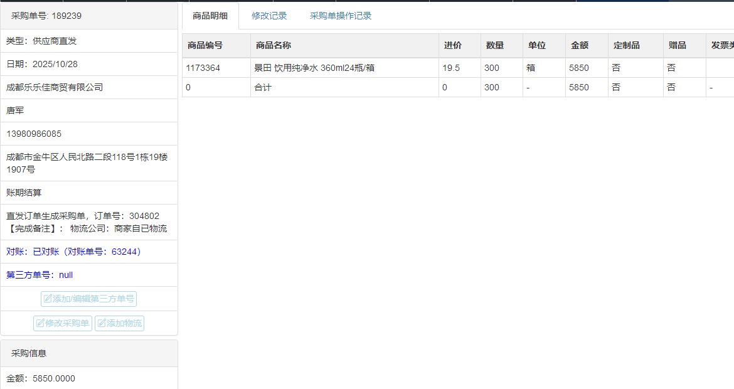Image resolution: width=734 pixels, height=389 pixels.
Task: Click the 添加物流 button
Action: tap(119, 323)
